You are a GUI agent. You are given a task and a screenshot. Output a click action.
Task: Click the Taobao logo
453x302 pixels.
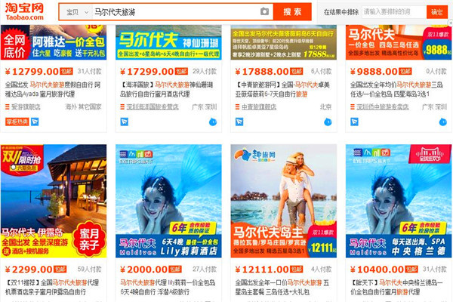click(x=24, y=11)
